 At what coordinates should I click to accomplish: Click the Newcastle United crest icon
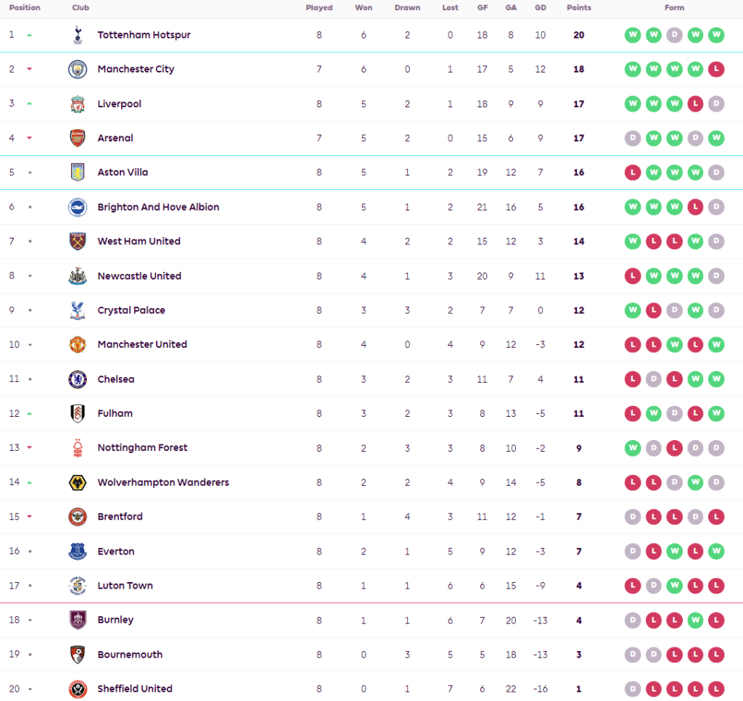click(x=78, y=276)
